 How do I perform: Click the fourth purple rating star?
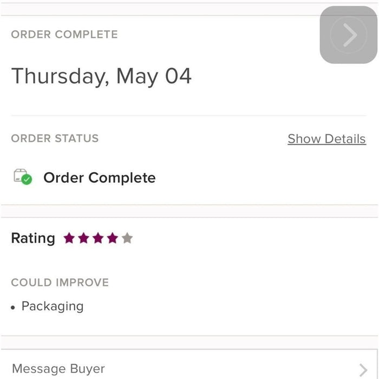[112, 238]
